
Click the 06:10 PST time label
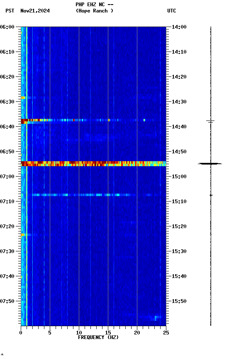(7, 52)
